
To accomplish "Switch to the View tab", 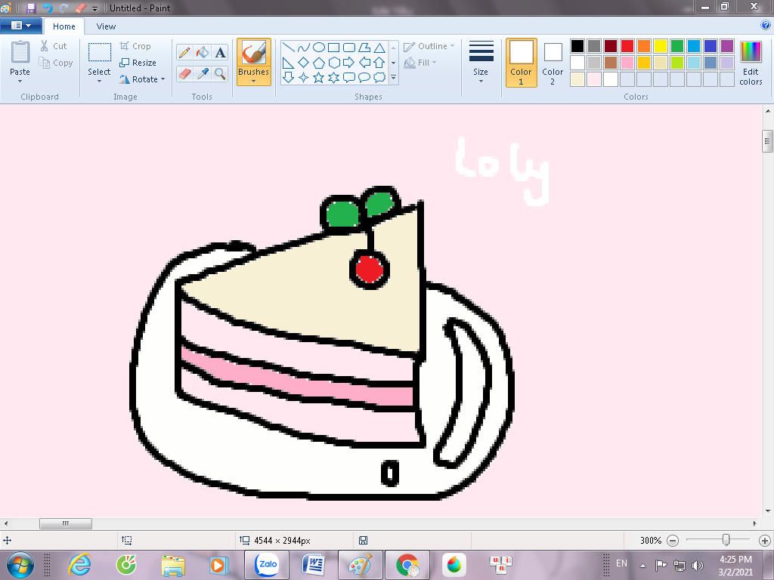I will coord(106,26).
